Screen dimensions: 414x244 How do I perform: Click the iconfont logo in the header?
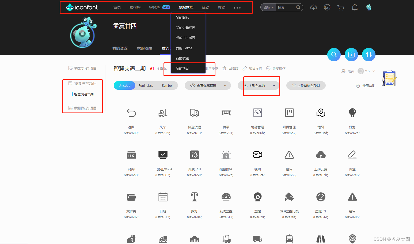pos(81,7)
